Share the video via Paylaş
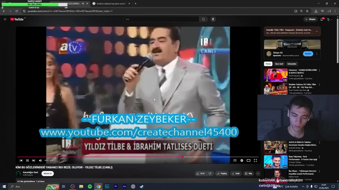This screenshot has width=339, height=190. [x=222, y=174]
